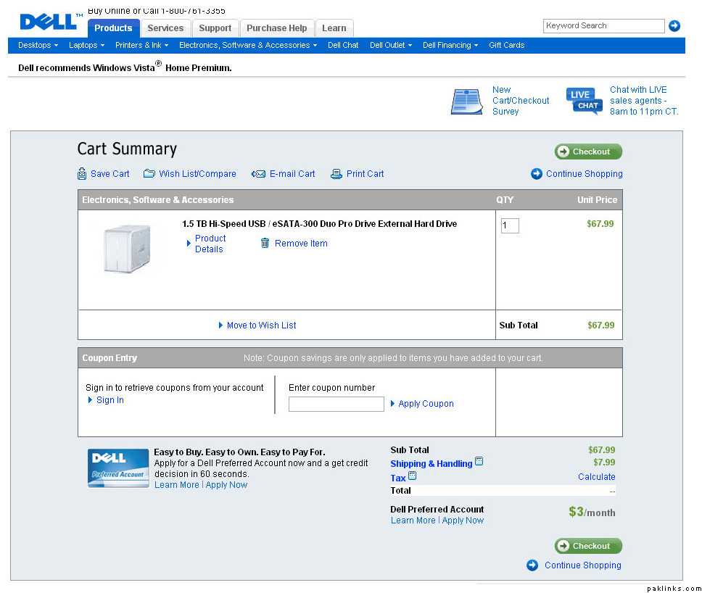Click the external hard drive product thumbnail
The image size is (702, 593).
(127, 249)
